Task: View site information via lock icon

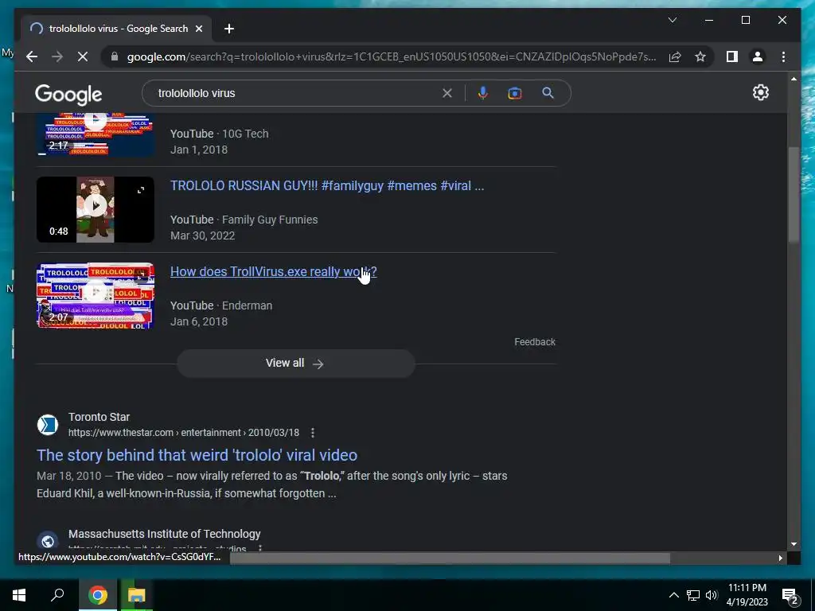Action: coord(115,56)
